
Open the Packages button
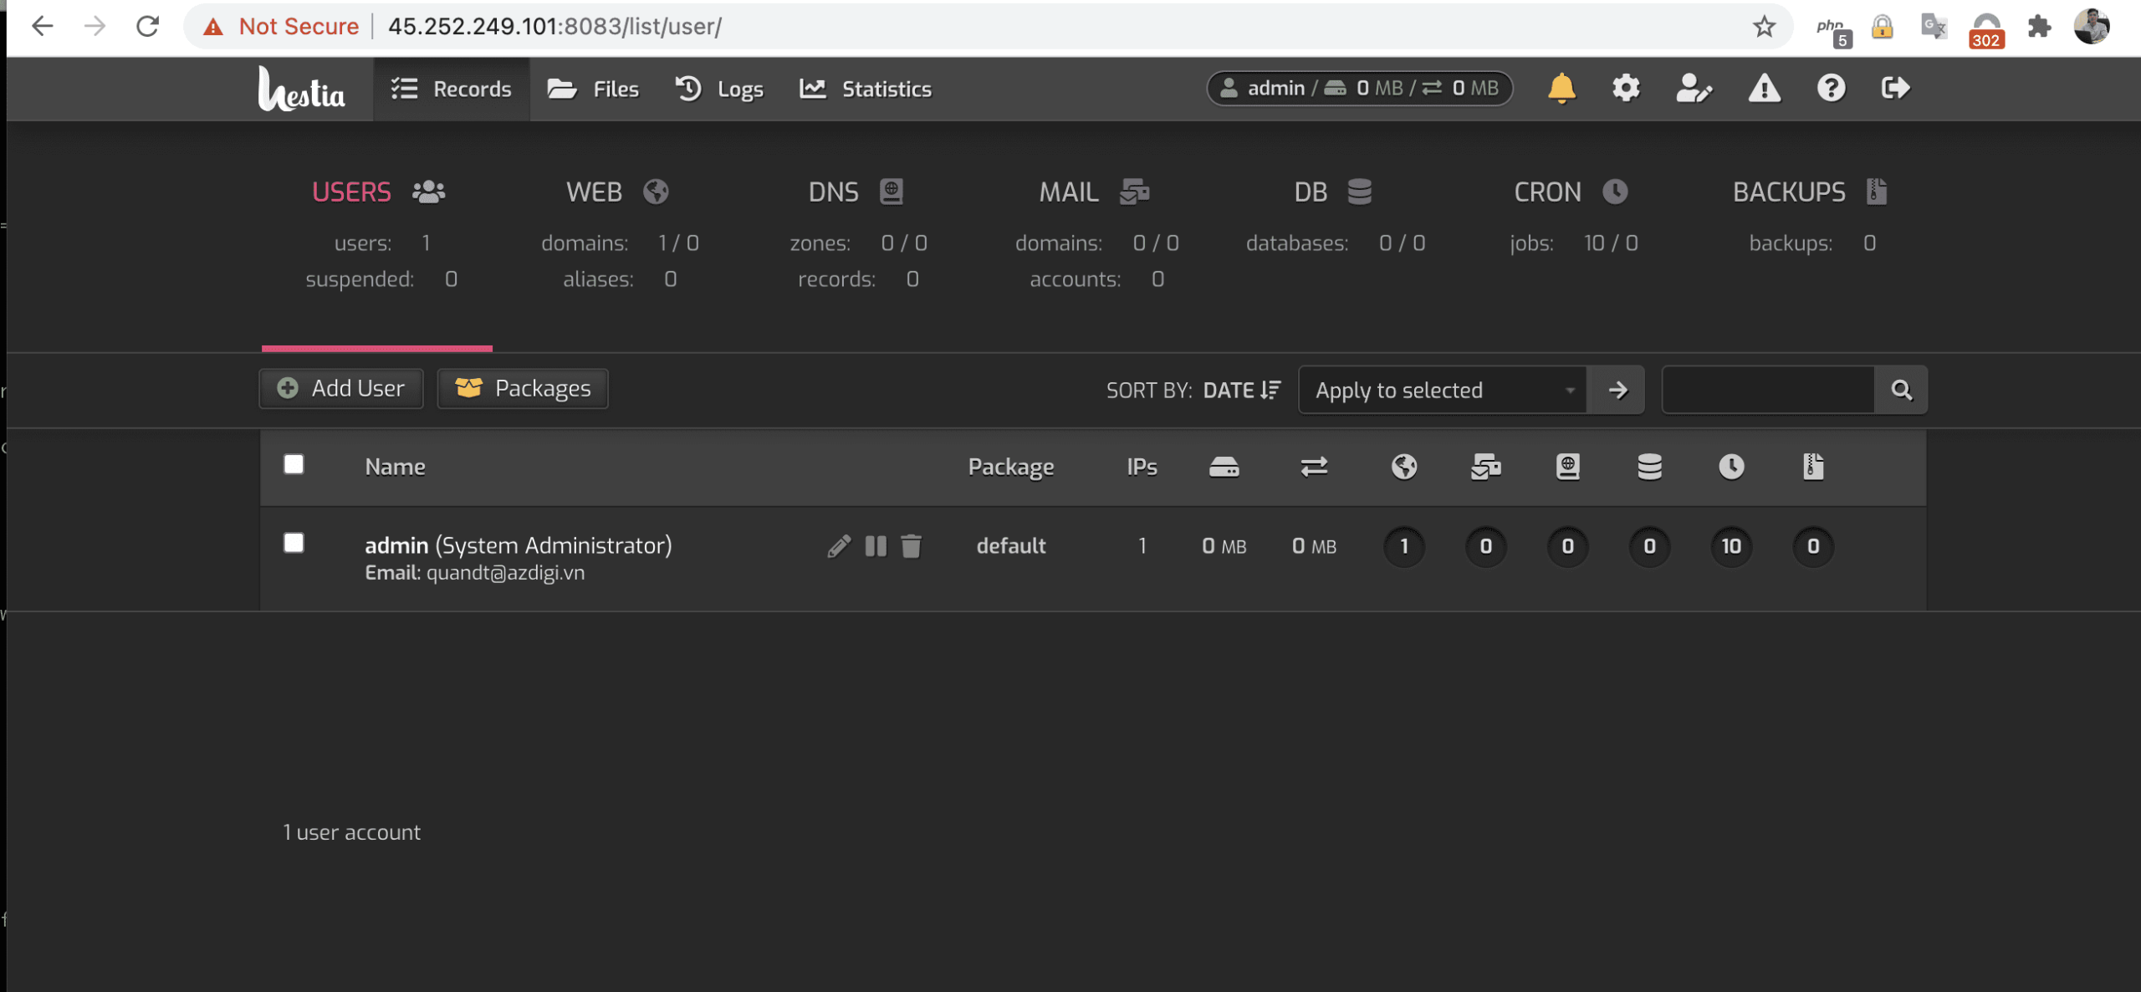click(523, 388)
